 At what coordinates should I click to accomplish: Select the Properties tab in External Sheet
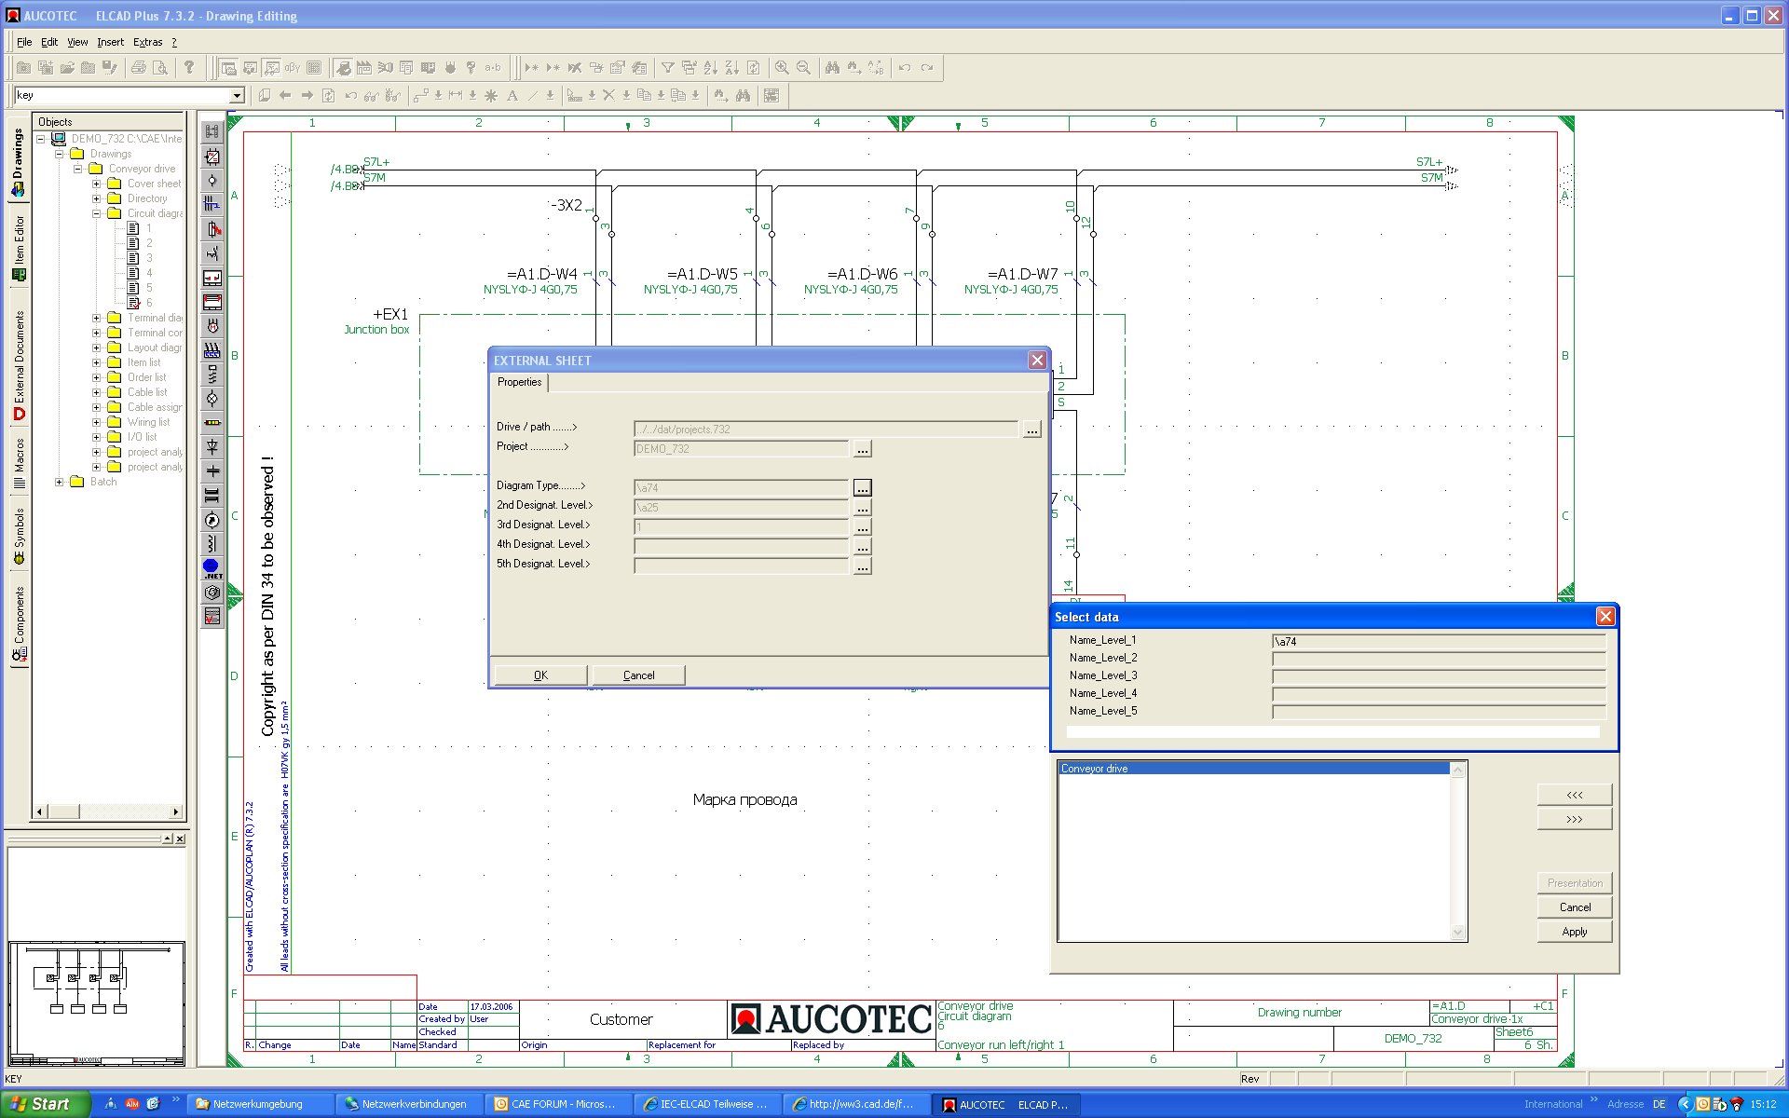519,382
